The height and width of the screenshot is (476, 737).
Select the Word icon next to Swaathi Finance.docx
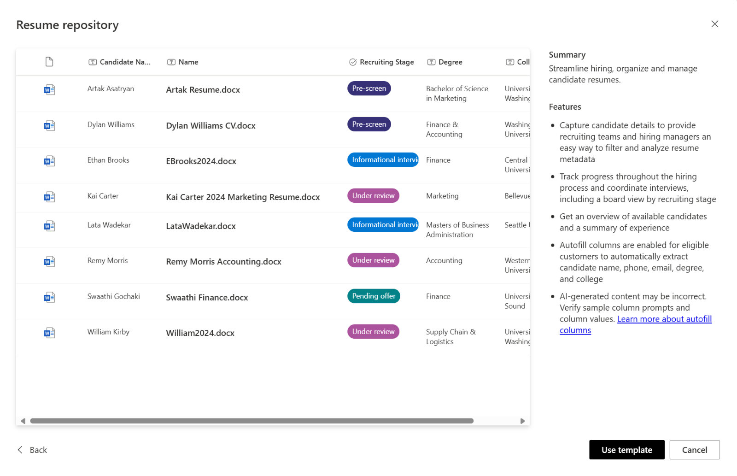tap(49, 297)
